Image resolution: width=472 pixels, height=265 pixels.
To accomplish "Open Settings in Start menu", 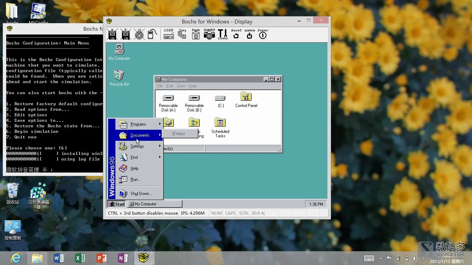I will (139, 146).
